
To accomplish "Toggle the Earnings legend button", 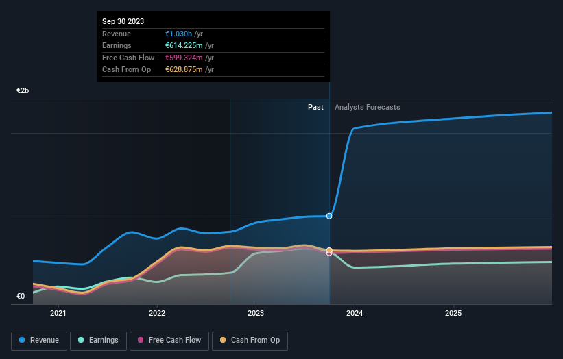I will (x=98, y=341).
